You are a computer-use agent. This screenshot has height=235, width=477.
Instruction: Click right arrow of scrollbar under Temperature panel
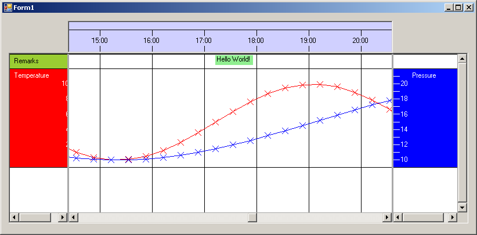click(x=63, y=218)
